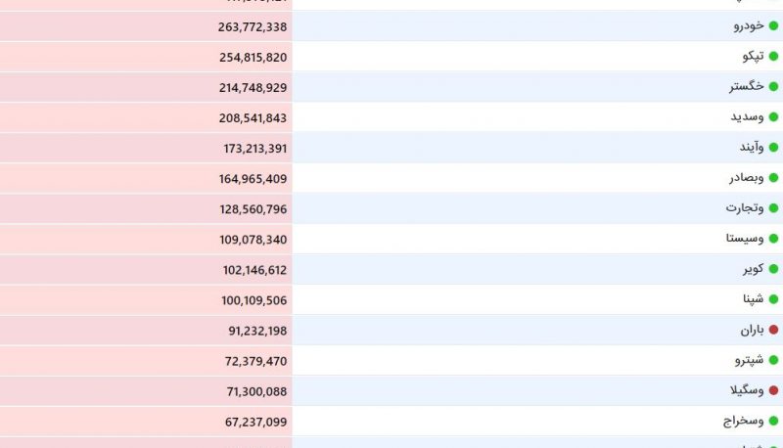
Task: Click the green dot next to وسخراج
Action: click(773, 421)
